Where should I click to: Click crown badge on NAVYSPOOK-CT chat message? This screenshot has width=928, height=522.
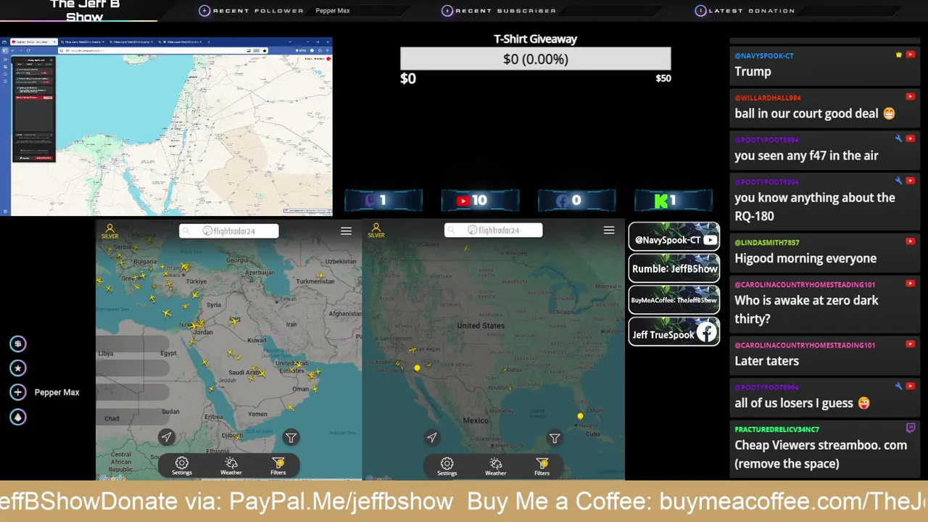[899, 55]
